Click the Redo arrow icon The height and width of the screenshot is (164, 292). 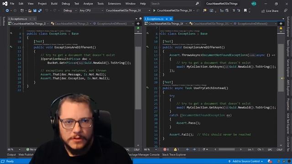pos(55,10)
